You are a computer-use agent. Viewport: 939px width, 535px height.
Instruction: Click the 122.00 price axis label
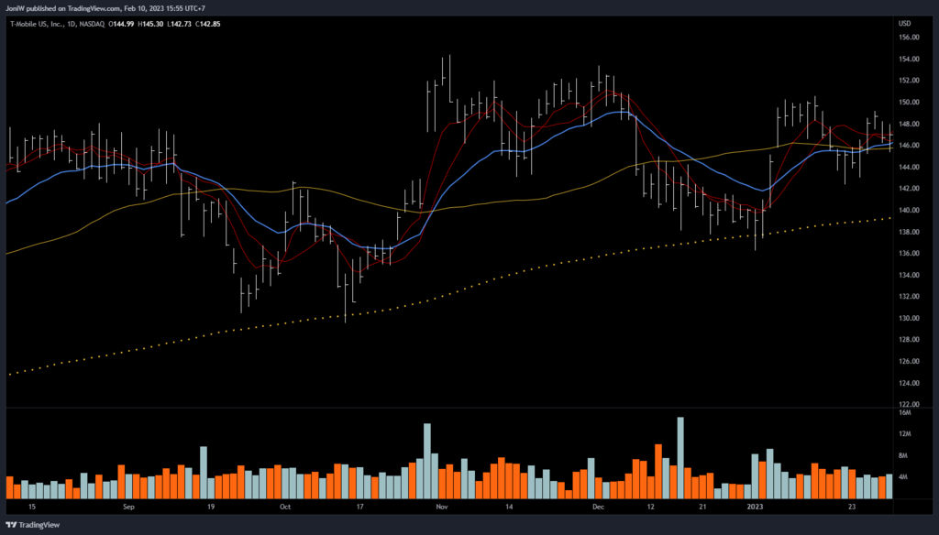(x=908, y=405)
